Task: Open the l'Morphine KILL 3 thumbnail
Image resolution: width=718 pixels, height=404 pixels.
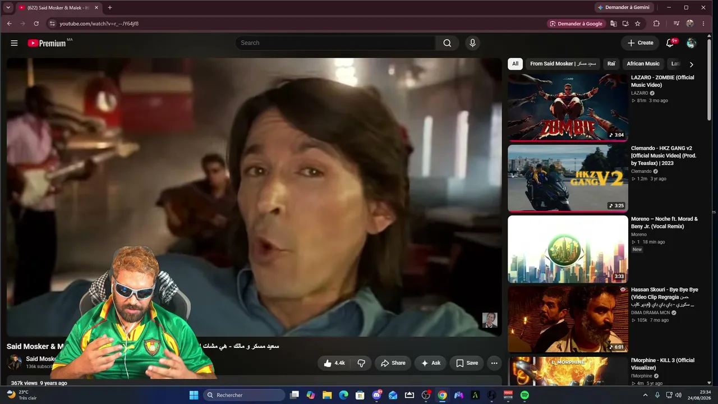Action: tap(568, 371)
